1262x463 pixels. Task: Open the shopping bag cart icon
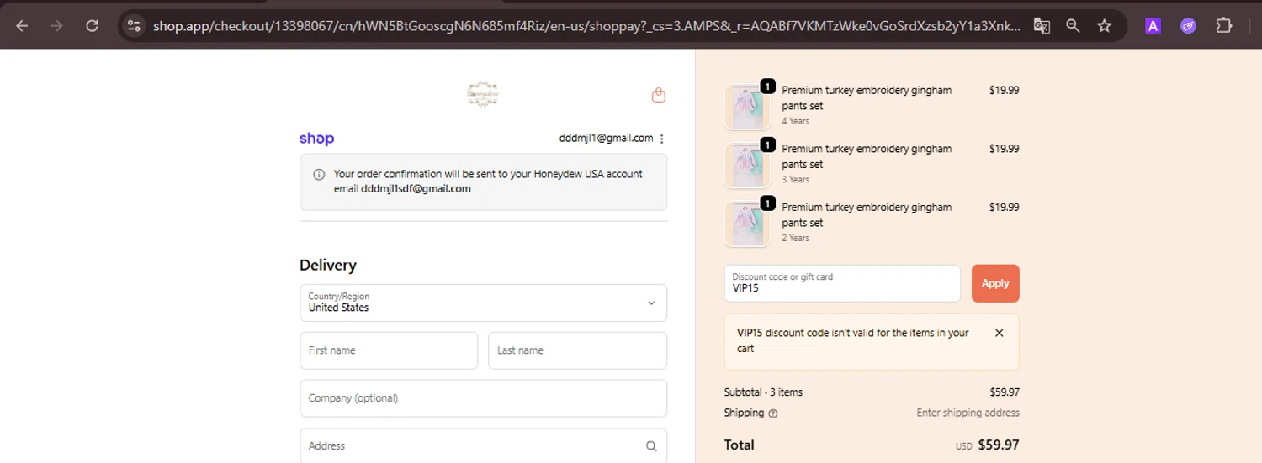tap(659, 95)
